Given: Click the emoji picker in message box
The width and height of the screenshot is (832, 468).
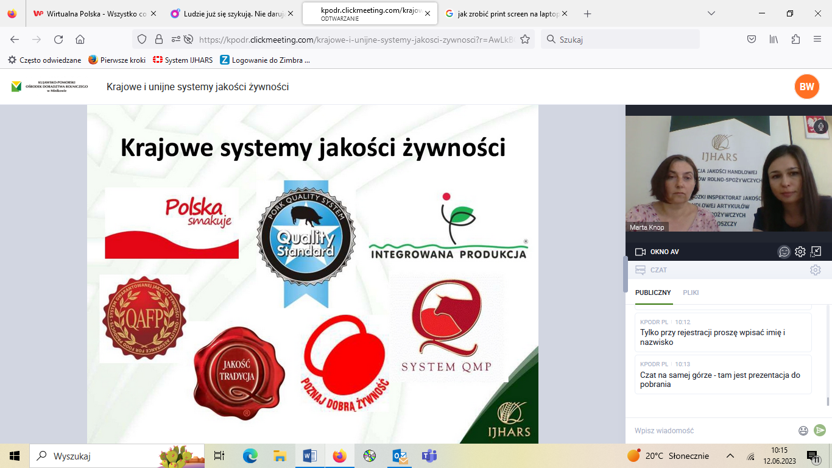Looking at the screenshot, I should [803, 431].
